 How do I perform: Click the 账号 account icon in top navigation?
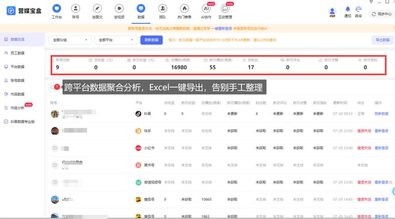pyautogui.click(x=75, y=8)
